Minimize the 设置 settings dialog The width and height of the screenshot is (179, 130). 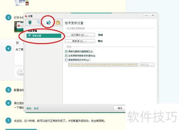[146, 15]
